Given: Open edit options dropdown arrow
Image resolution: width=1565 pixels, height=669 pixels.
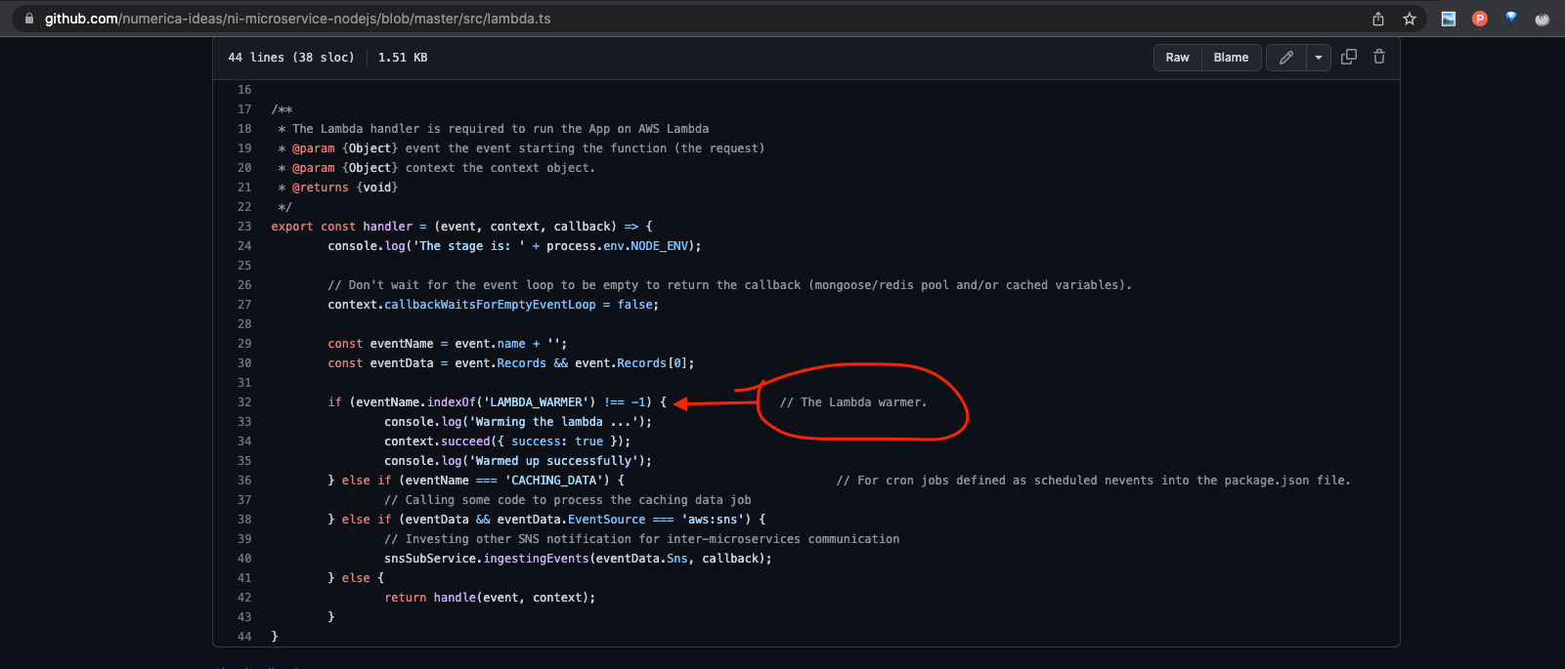Looking at the screenshot, I should pos(1319,58).
